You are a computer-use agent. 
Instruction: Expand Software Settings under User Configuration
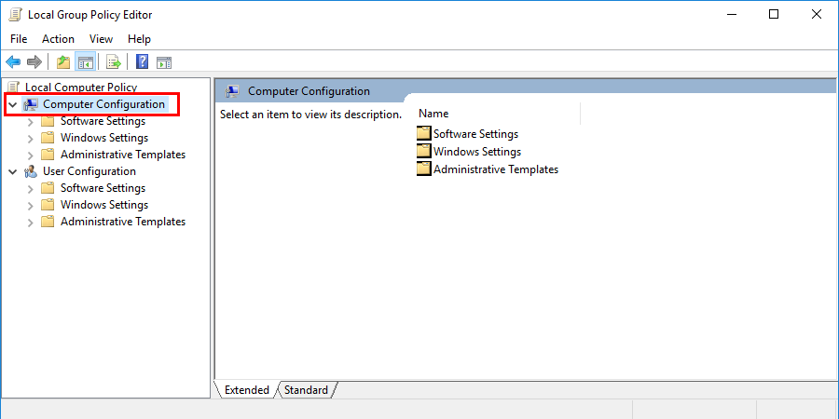point(31,189)
